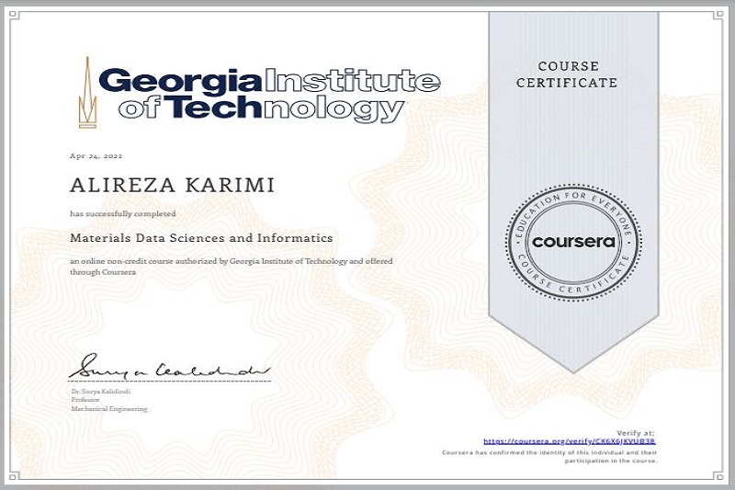Click the handwritten signature above the dashed line
Screen dimensions: 735x490
coord(170,366)
